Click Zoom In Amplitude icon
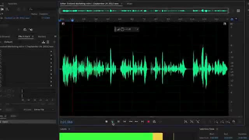Viewport: 249px width, 140px height. tap(186, 122)
